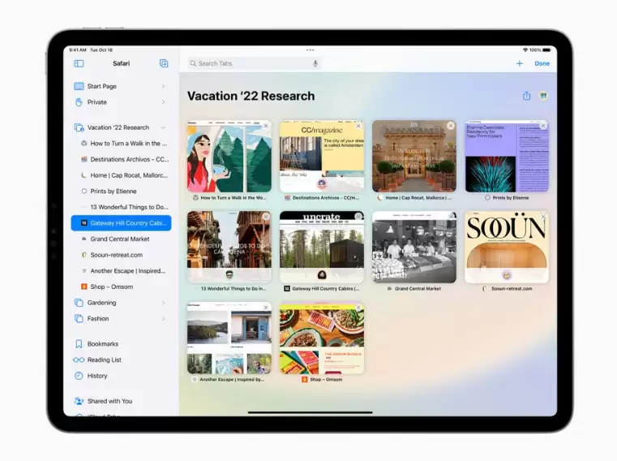Select How to Turn a Walk in the sidebar
The width and height of the screenshot is (617, 461).
click(x=121, y=144)
